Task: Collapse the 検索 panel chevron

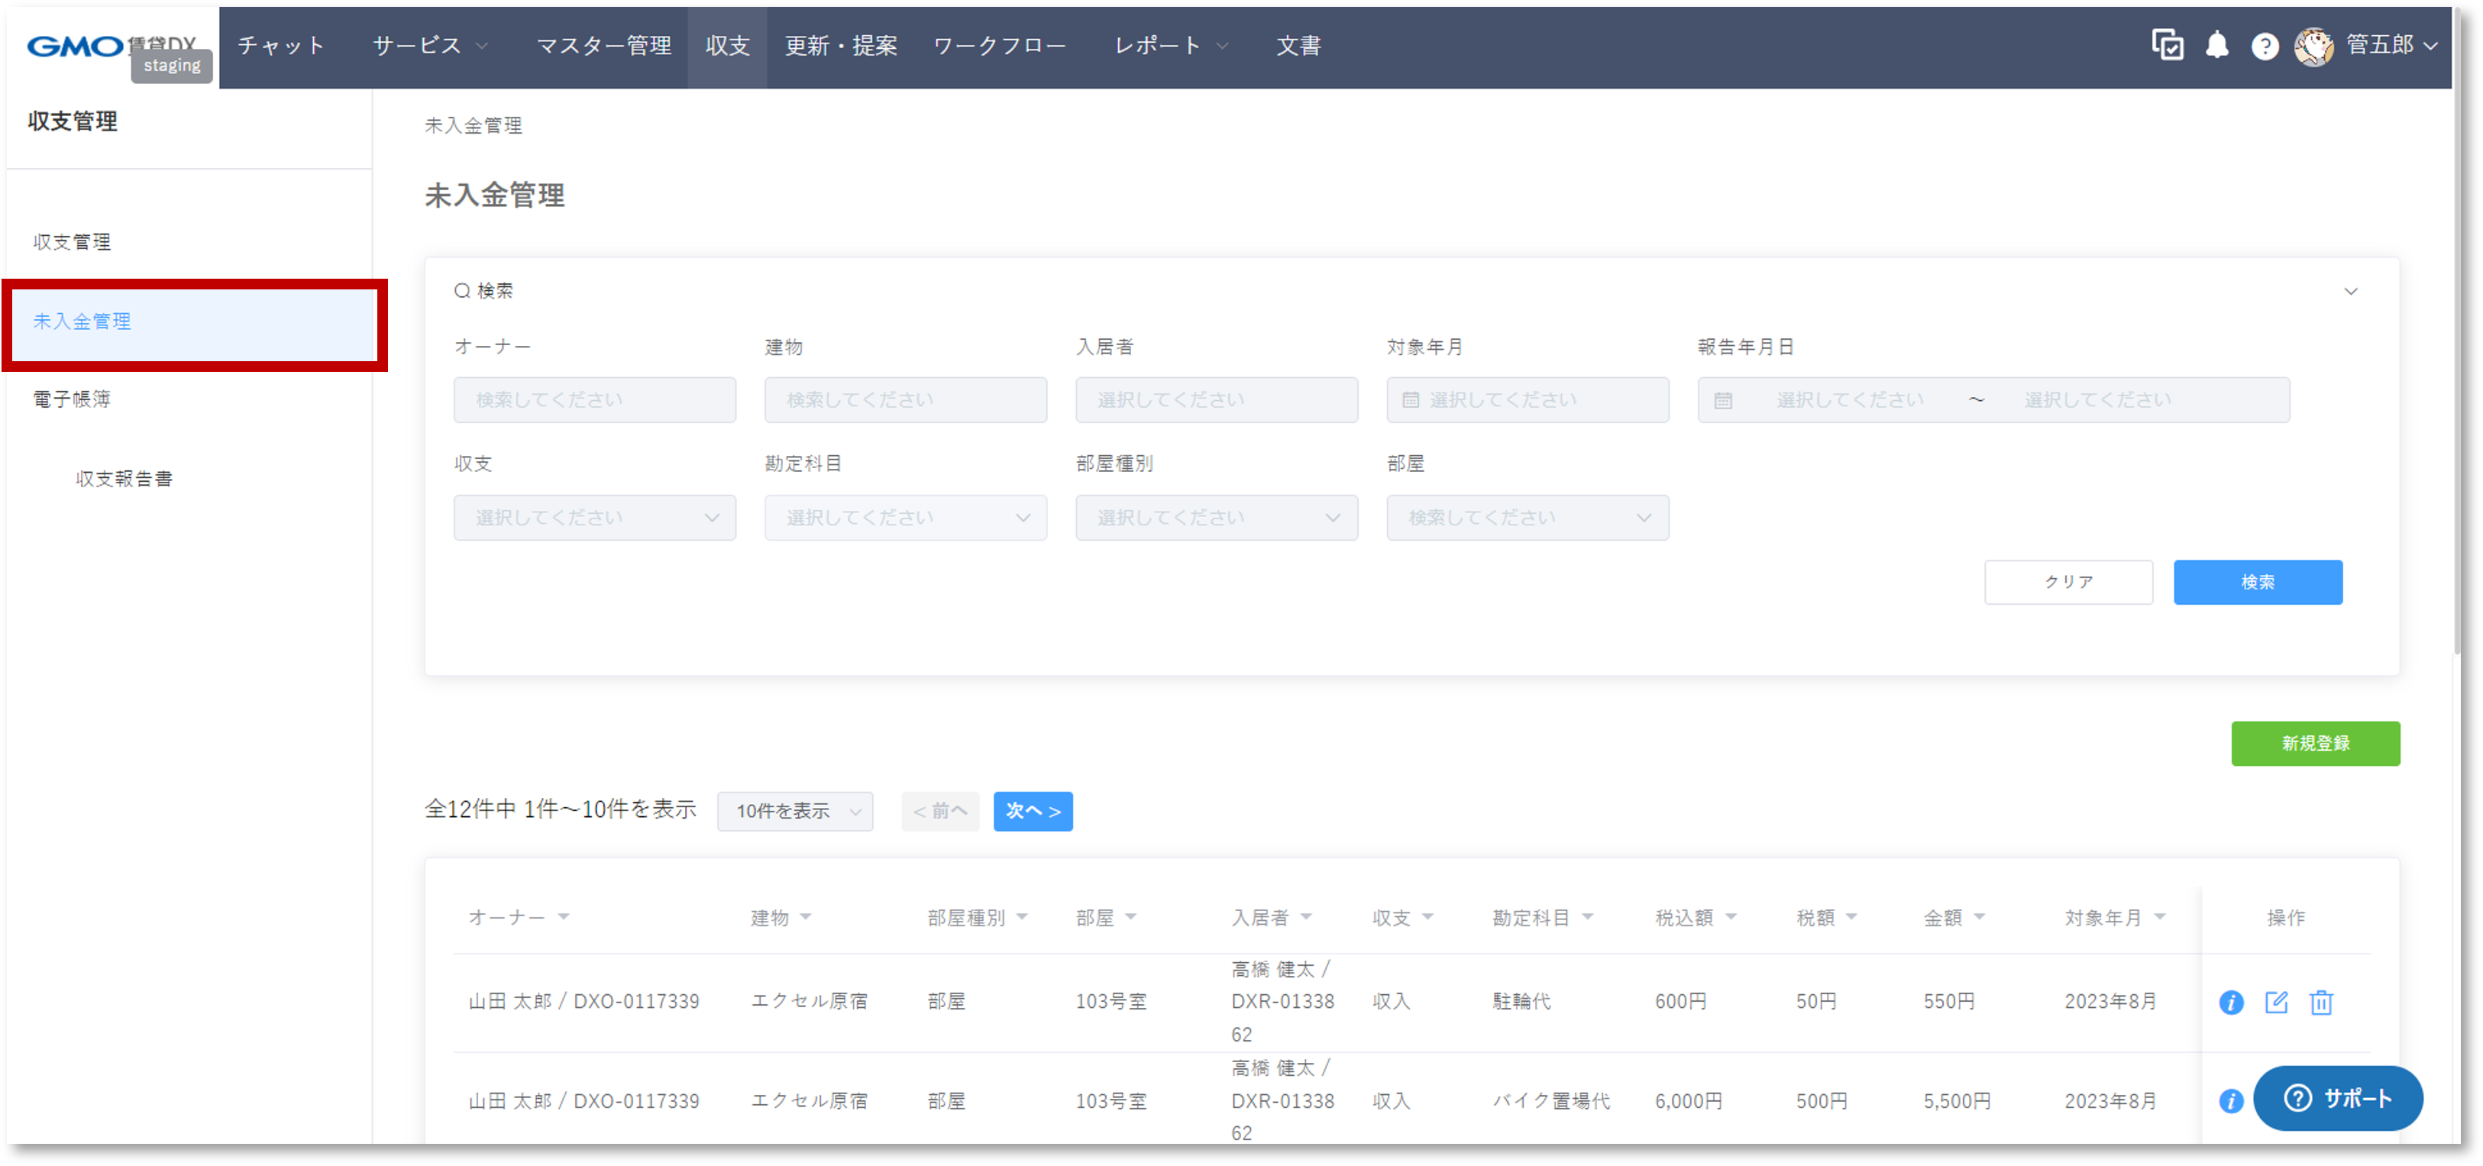Action: click(x=2352, y=290)
